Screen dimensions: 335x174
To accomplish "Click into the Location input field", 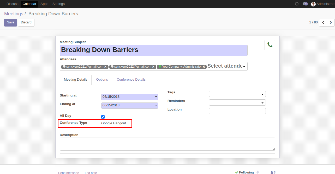I will click(x=237, y=111).
